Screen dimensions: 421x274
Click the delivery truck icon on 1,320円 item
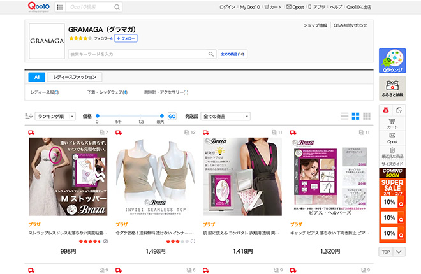(293, 133)
